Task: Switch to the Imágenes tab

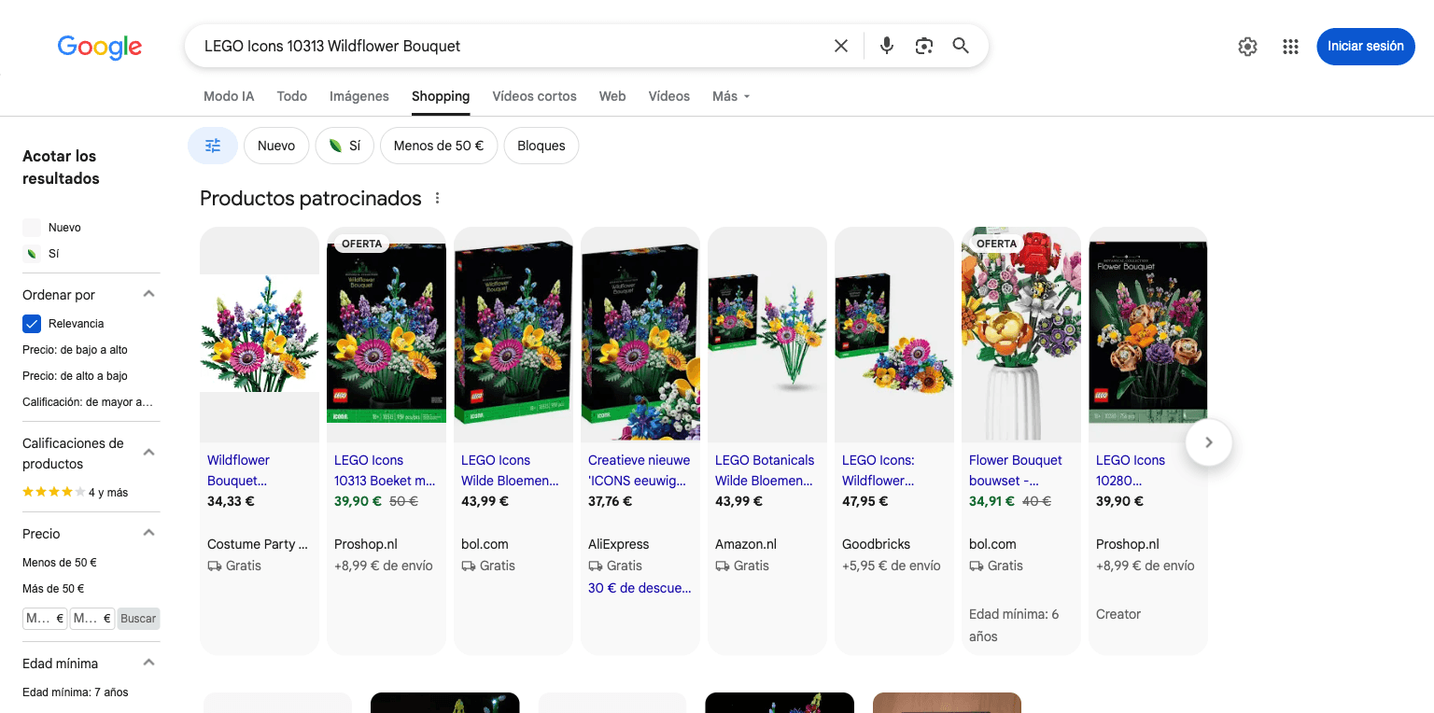Action: click(359, 96)
